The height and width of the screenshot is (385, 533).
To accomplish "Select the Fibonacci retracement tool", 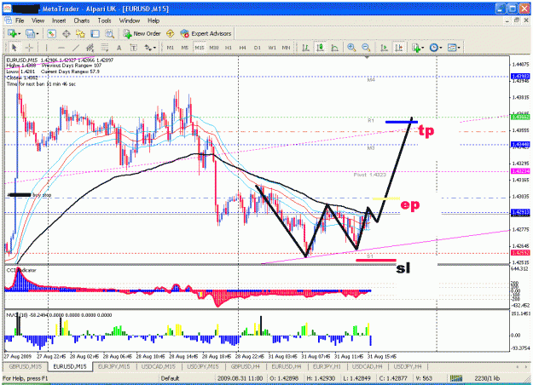I will coord(105,48).
